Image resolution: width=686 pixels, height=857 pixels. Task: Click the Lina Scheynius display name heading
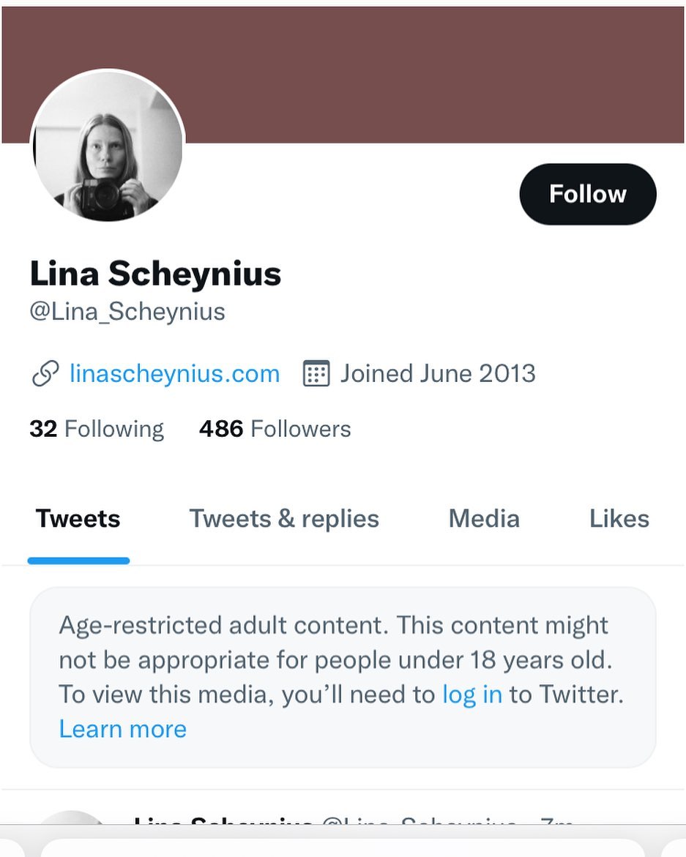[x=155, y=274]
